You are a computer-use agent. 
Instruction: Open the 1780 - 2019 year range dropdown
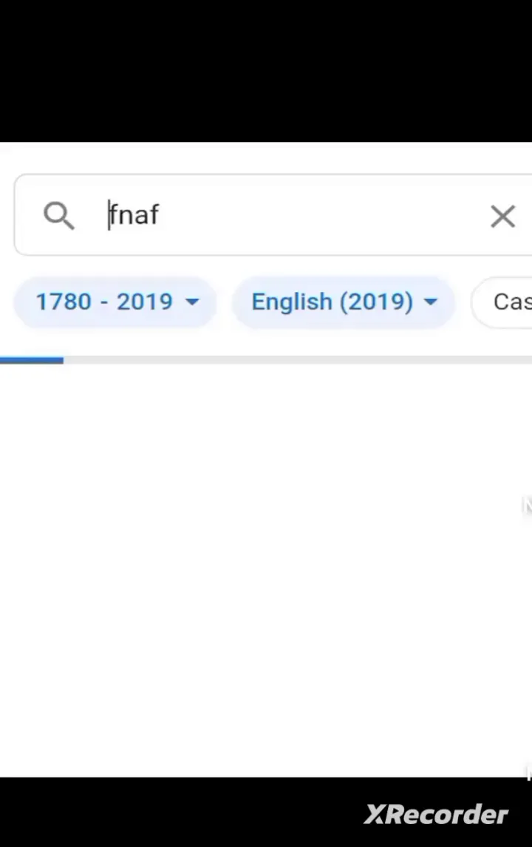point(115,302)
